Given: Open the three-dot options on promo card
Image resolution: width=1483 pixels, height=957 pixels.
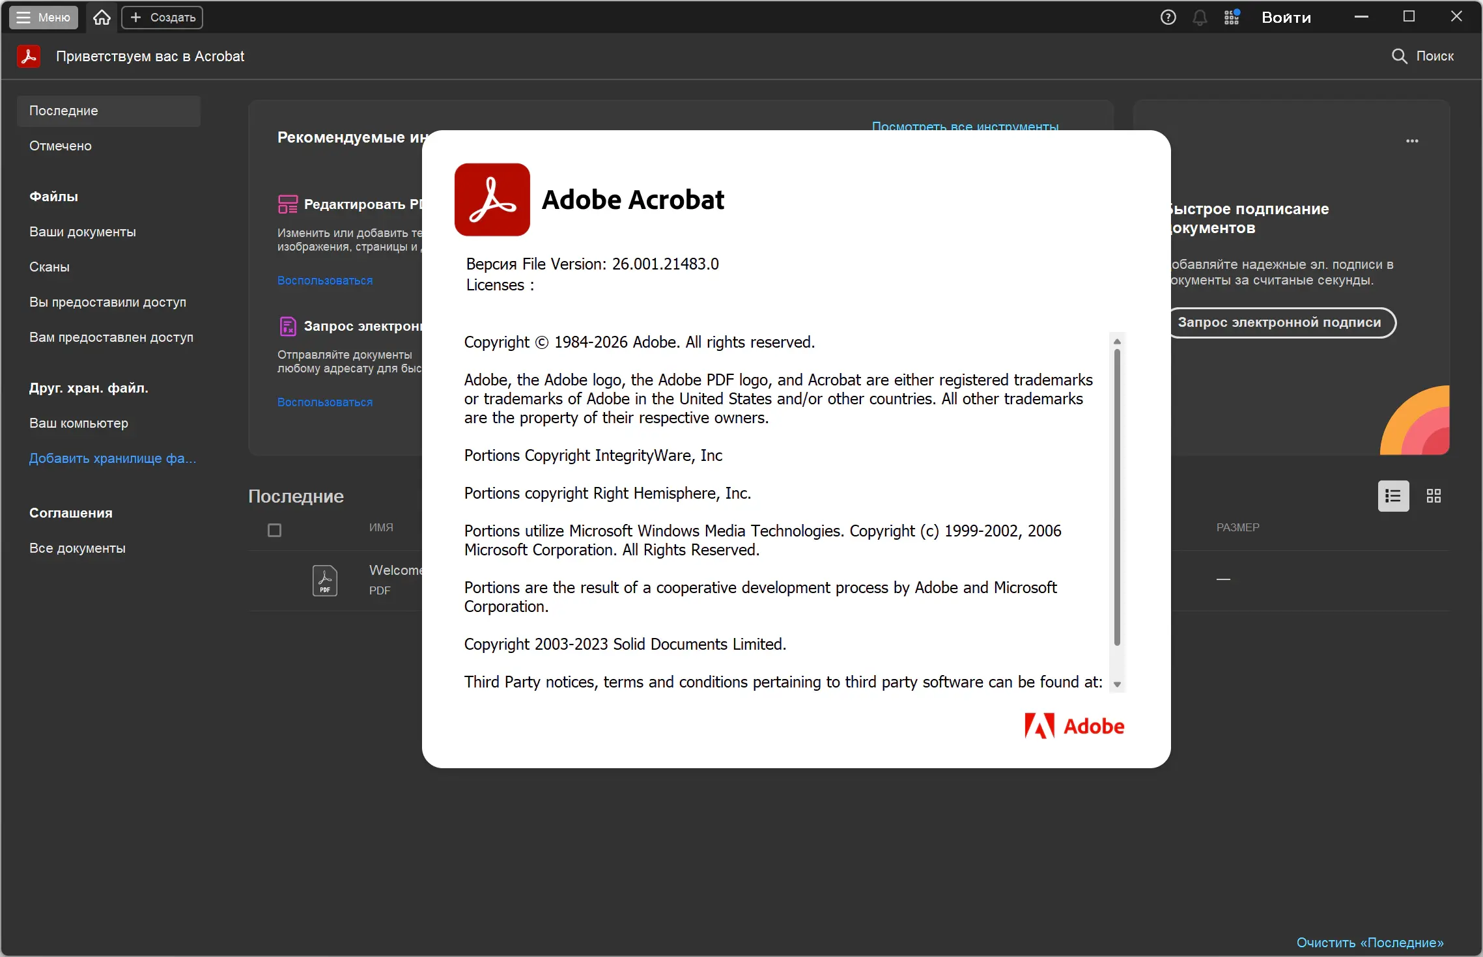Looking at the screenshot, I should [1412, 141].
